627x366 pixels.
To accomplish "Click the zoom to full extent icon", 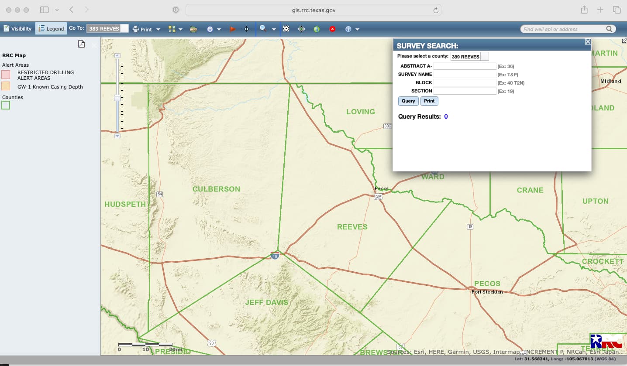I will 286,29.
